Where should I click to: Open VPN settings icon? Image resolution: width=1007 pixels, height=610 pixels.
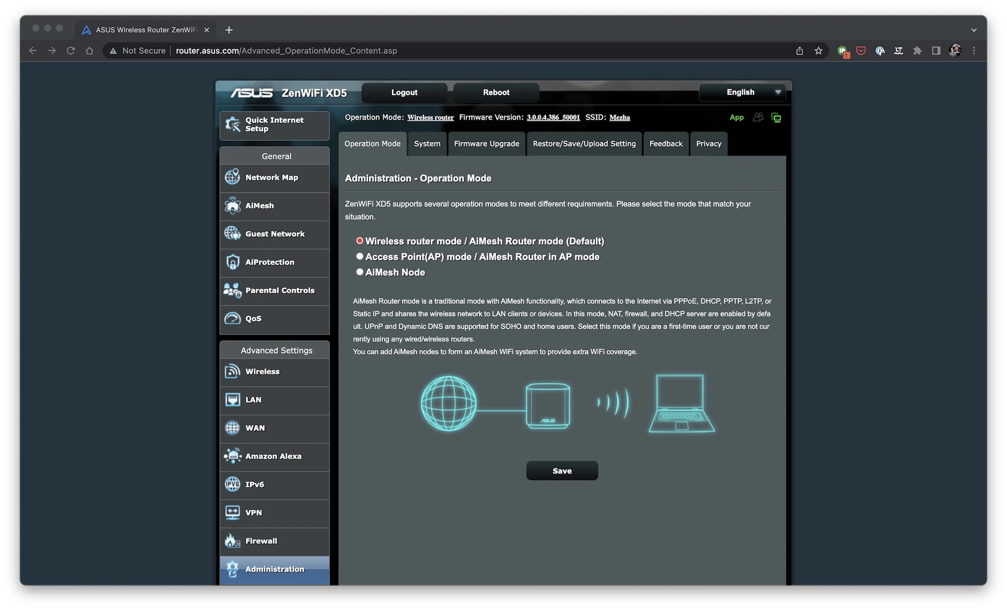232,513
